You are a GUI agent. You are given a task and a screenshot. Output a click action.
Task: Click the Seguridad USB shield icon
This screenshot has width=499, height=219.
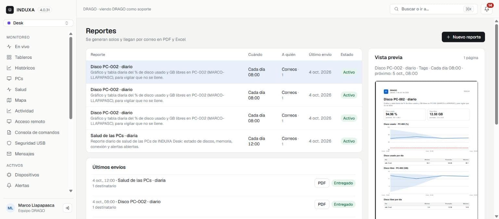(9, 143)
